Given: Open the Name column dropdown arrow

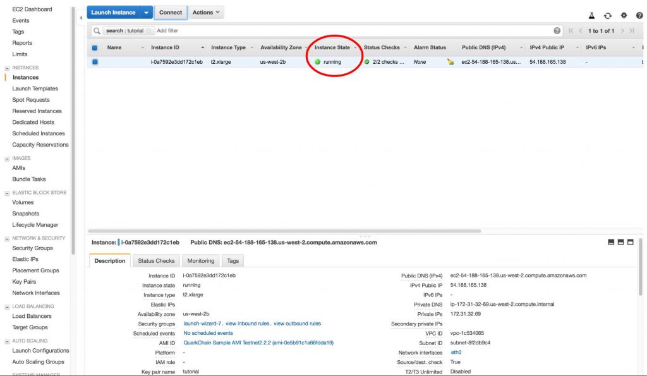Looking at the screenshot, I should [143, 48].
